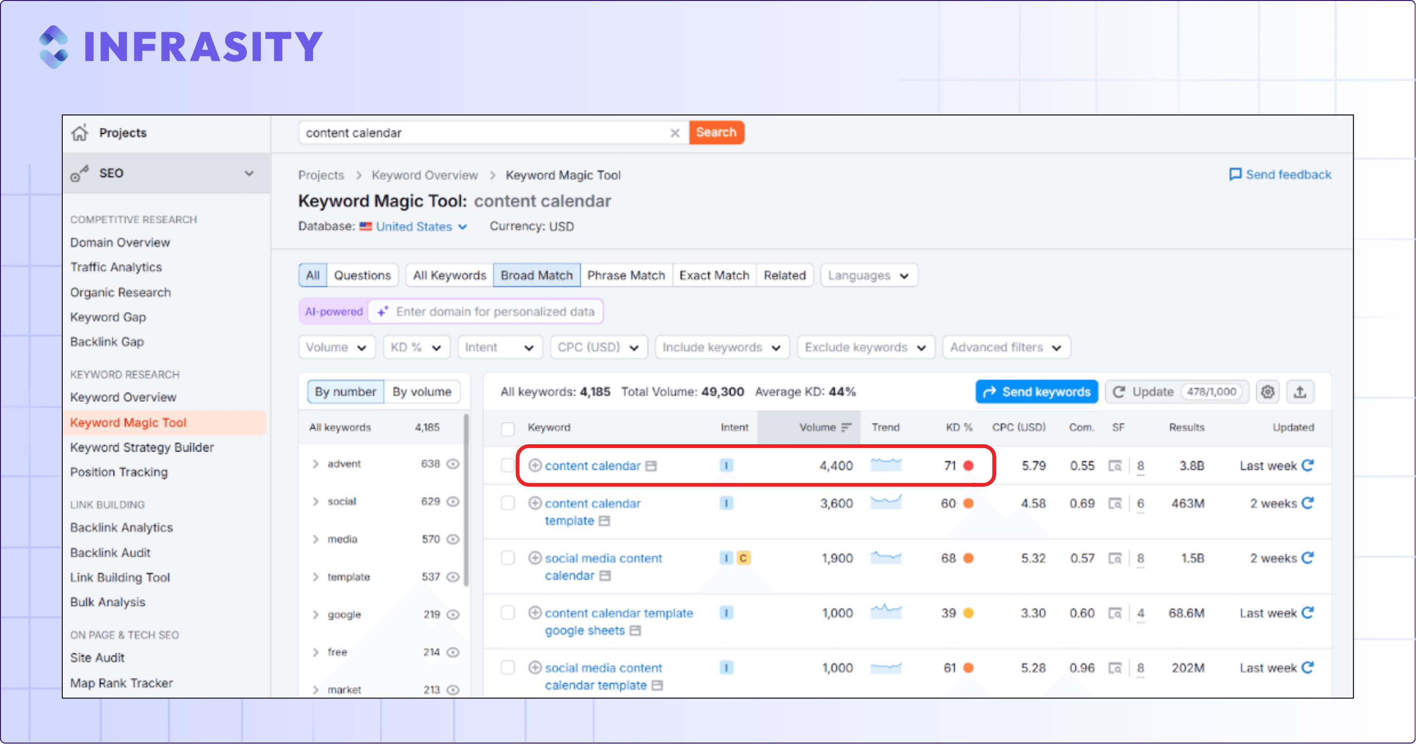Refresh the 'content calendar template' row data

pos(1308,503)
